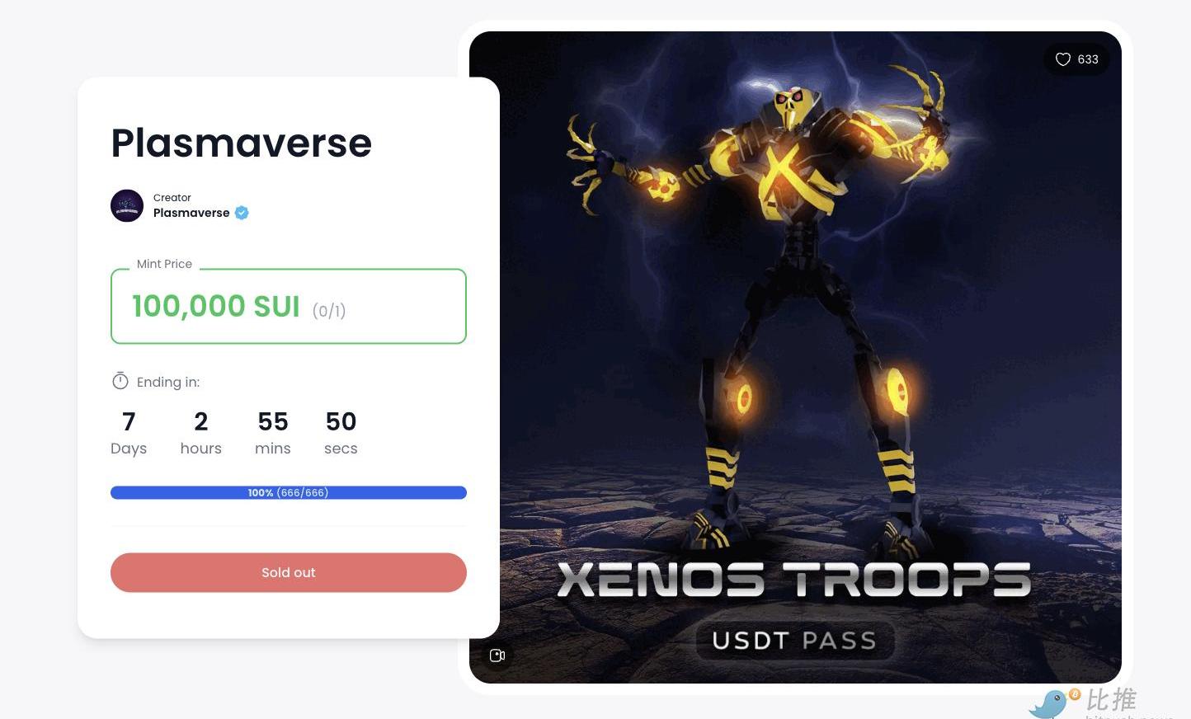
Task: Click the 633 likes count
Action: pyautogui.click(x=1088, y=59)
